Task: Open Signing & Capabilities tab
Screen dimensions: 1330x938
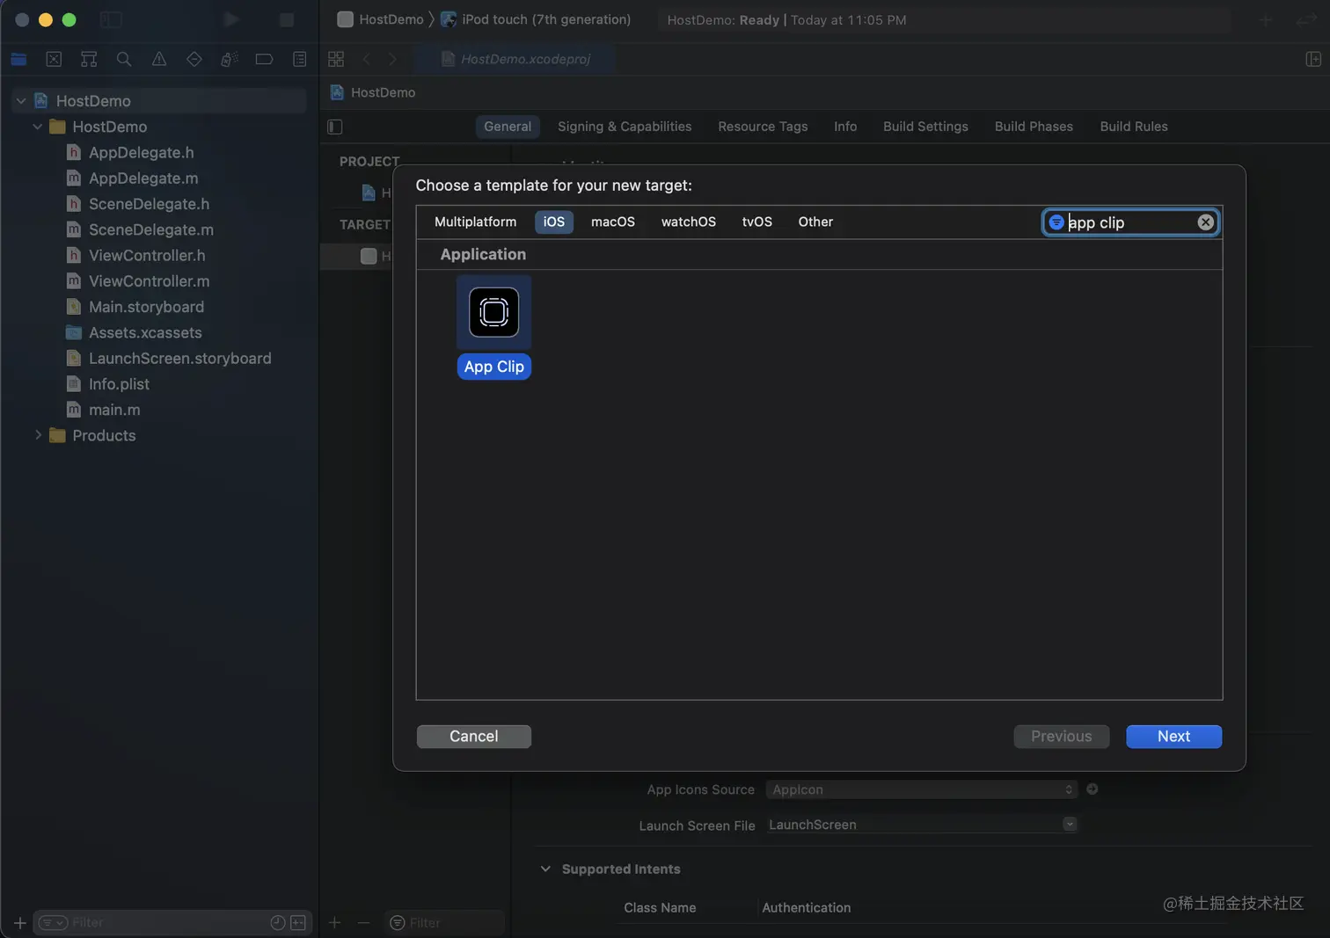Action: (625, 127)
